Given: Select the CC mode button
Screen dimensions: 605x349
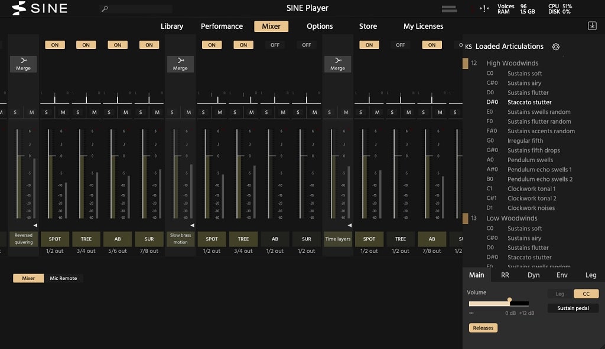Looking at the screenshot, I should [x=586, y=294].
